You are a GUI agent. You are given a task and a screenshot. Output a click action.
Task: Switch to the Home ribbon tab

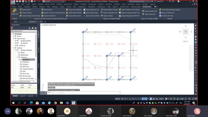click(x=14, y=6)
